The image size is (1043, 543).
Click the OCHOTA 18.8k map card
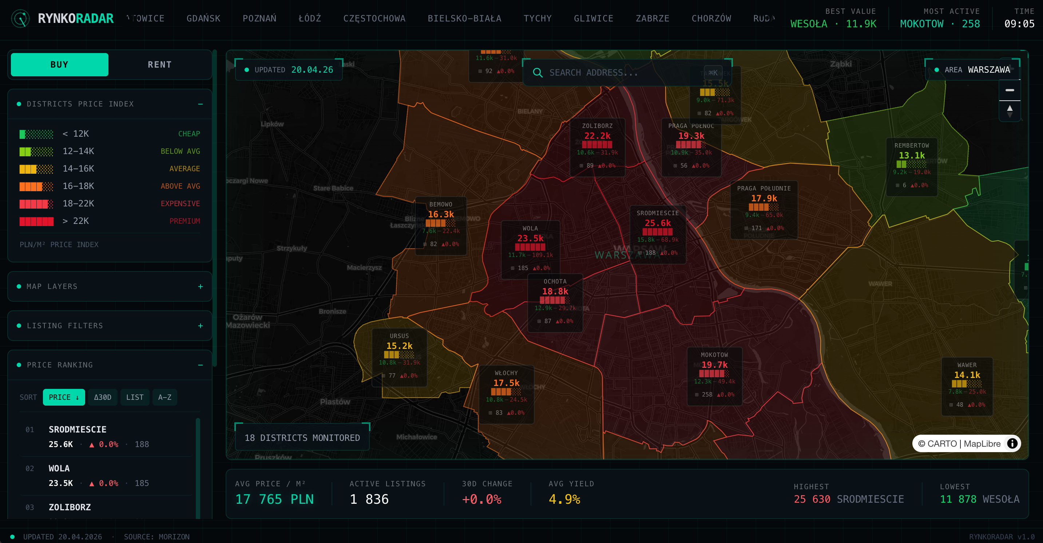[555, 303]
